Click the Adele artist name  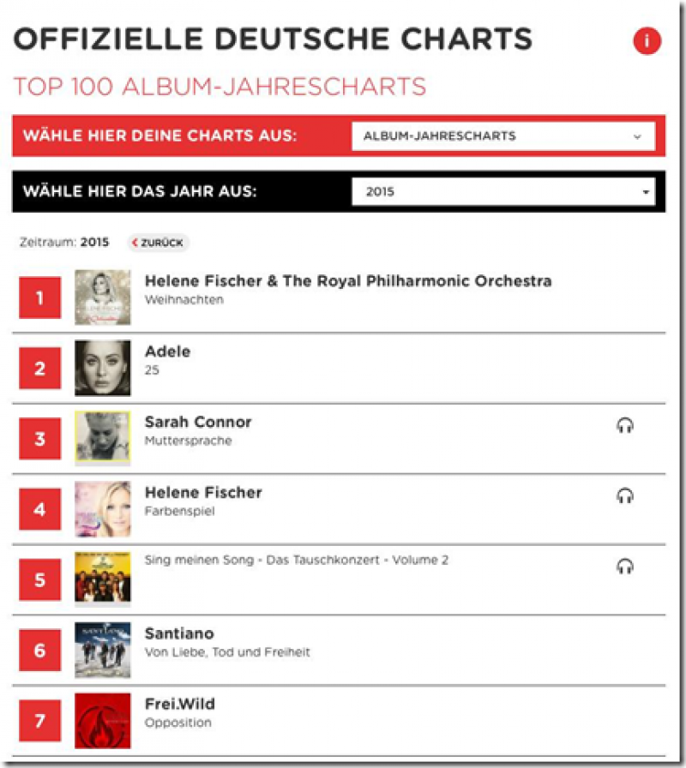pos(168,351)
